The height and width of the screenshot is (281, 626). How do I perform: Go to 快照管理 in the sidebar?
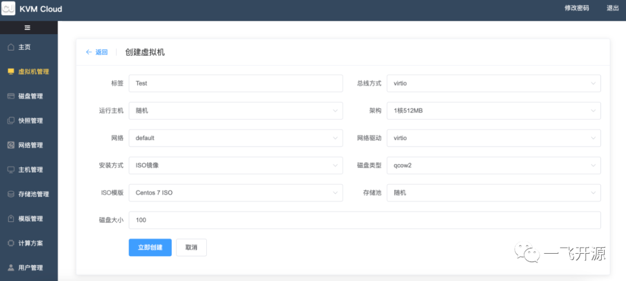click(29, 121)
